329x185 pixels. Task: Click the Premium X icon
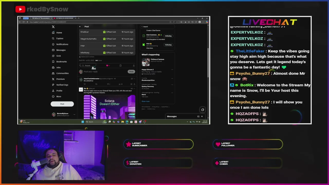click(x=53, y=79)
